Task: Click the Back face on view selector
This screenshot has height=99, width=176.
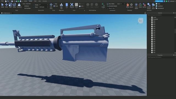Action: click(x=141, y=21)
